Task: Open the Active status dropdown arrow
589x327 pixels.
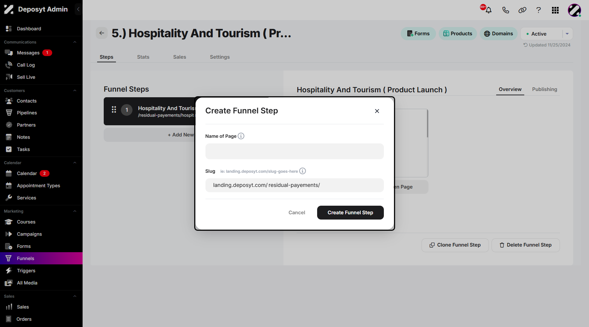Action: 567,34
